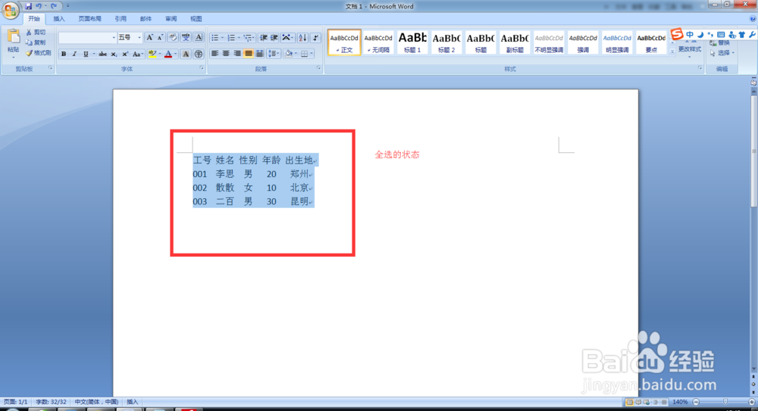Image resolution: width=758 pixels, height=411 pixels.
Task: Copy selection using 复制
Action: click(36, 42)
